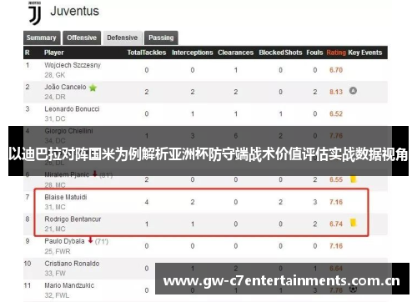Viewport: 417px width, 302px height.
Task: Sort by the Interceptions column header
Action: (x=193, y=53)
